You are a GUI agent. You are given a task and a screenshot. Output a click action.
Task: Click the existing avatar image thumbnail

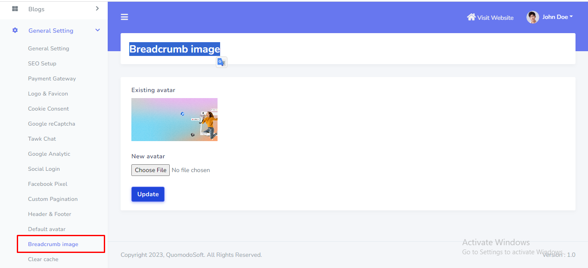(x=174, y=120)
